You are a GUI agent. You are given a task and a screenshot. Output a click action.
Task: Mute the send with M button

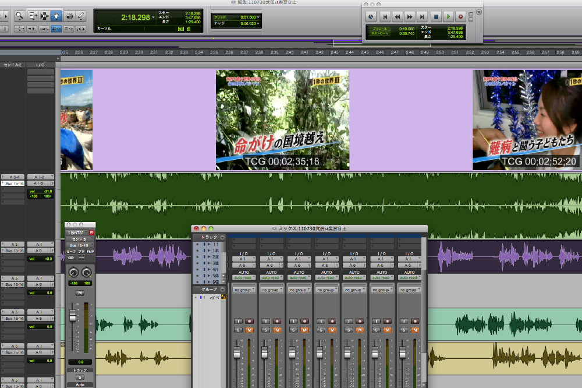point(80,293)
